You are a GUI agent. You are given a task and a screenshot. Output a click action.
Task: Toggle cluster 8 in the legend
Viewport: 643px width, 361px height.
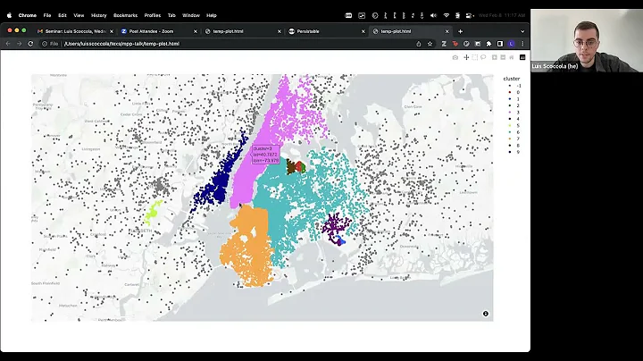514,146
